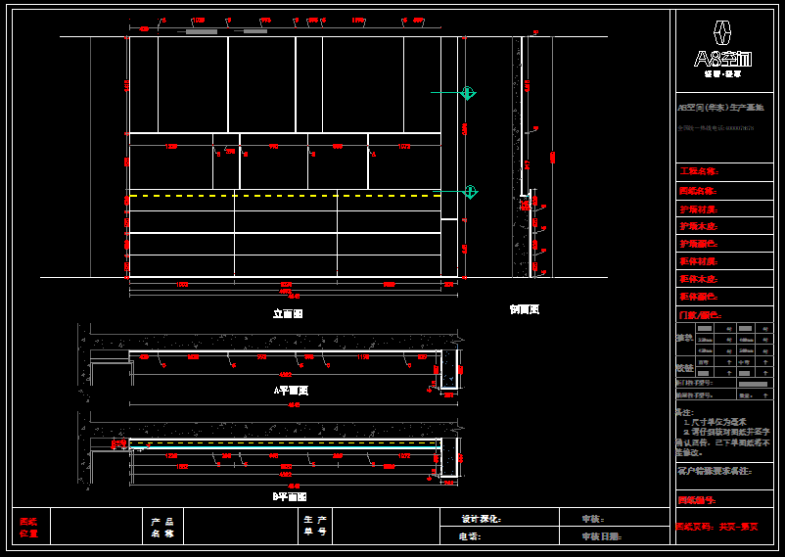
Task: Select the 侧面图 view label
Action: coord(524,309)
